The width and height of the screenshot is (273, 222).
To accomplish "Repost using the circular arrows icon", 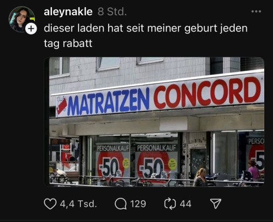I will click(170, 204).
